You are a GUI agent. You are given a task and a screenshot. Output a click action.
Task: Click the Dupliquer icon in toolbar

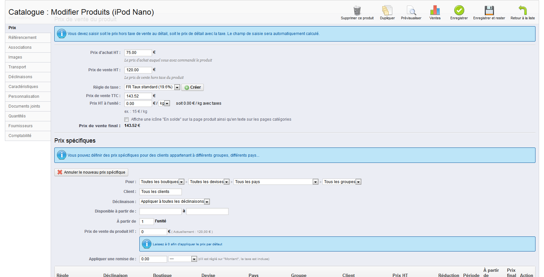387,10
